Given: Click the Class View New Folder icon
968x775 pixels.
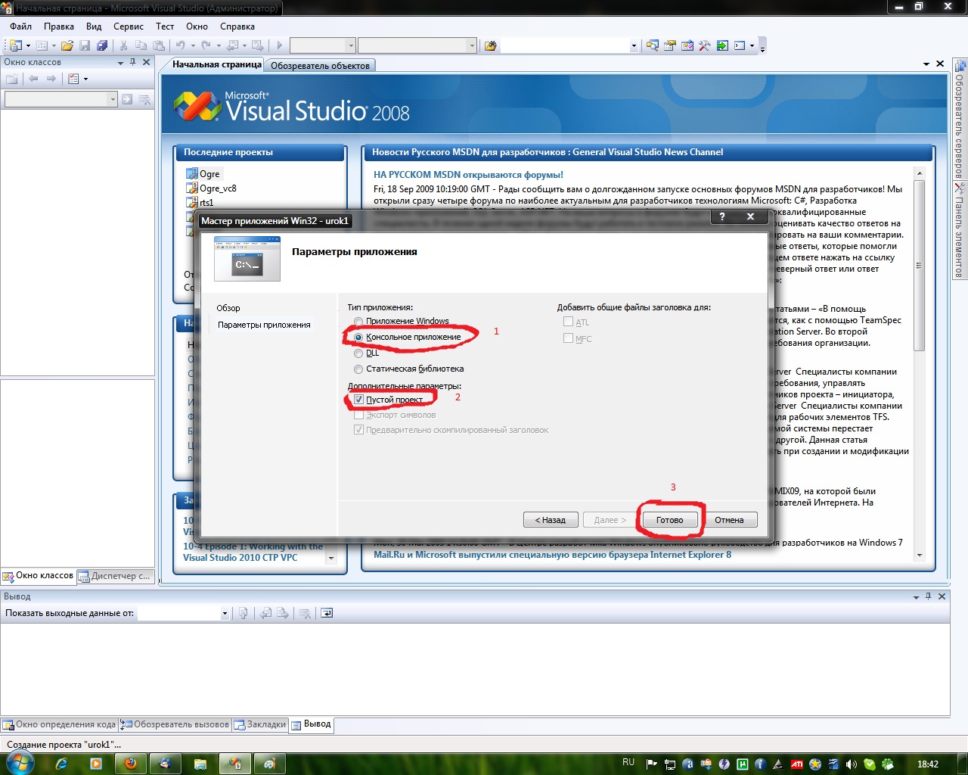Looking at the screenshot, I should tap(12, 79).
